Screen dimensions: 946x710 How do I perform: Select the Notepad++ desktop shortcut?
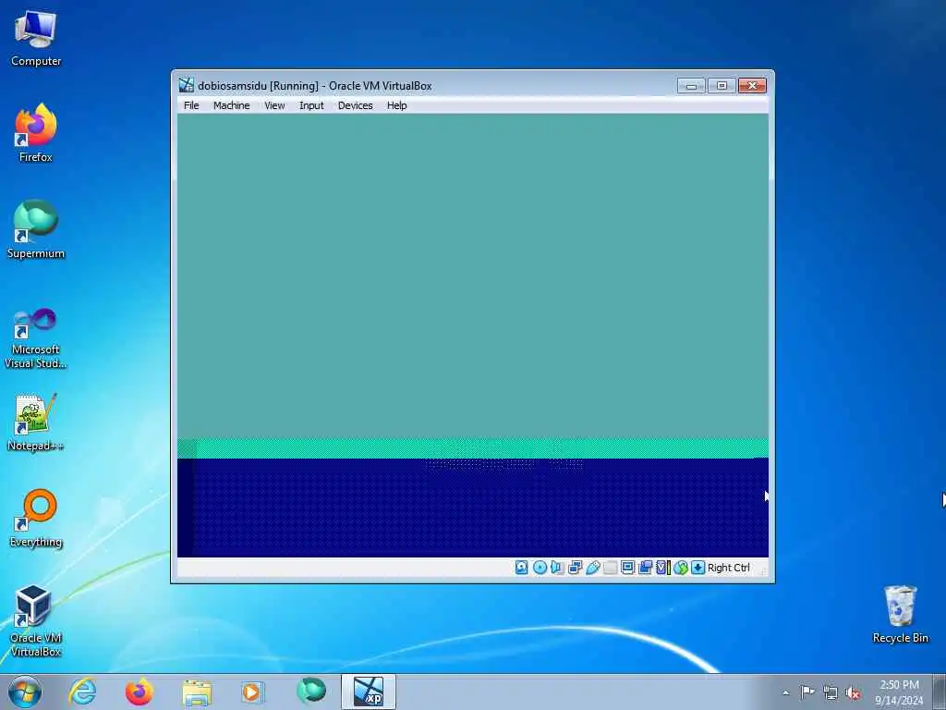click(36, 422)
